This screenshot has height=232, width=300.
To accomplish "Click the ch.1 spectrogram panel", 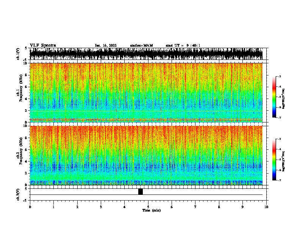I will [x=146, y=92].
